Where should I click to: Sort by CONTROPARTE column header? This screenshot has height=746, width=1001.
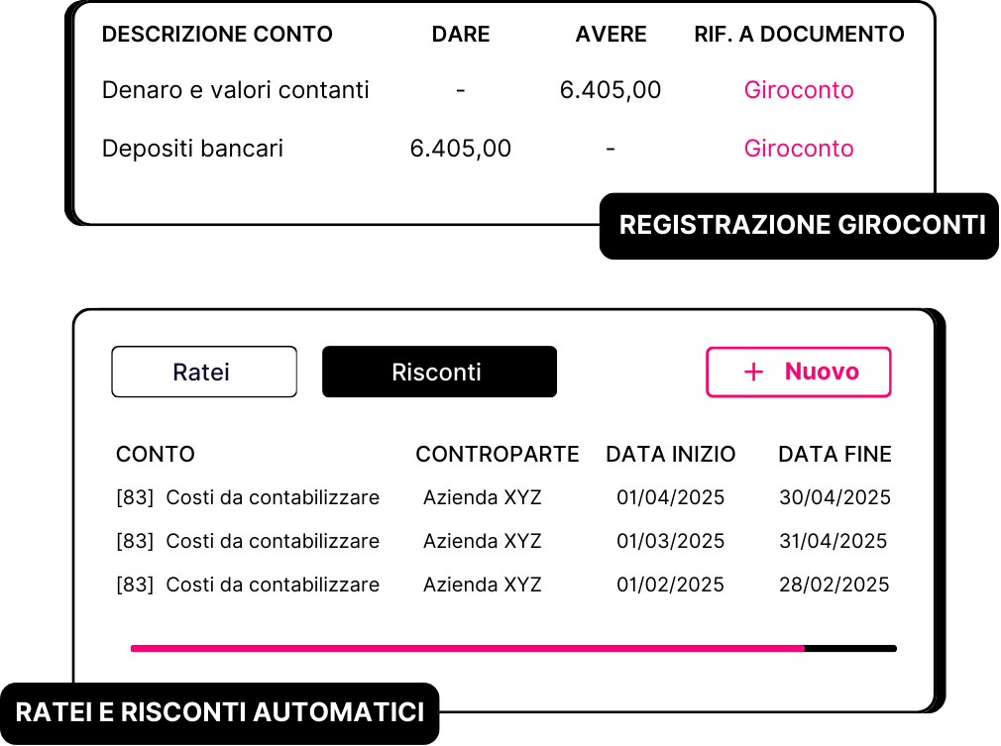point(498,455)
